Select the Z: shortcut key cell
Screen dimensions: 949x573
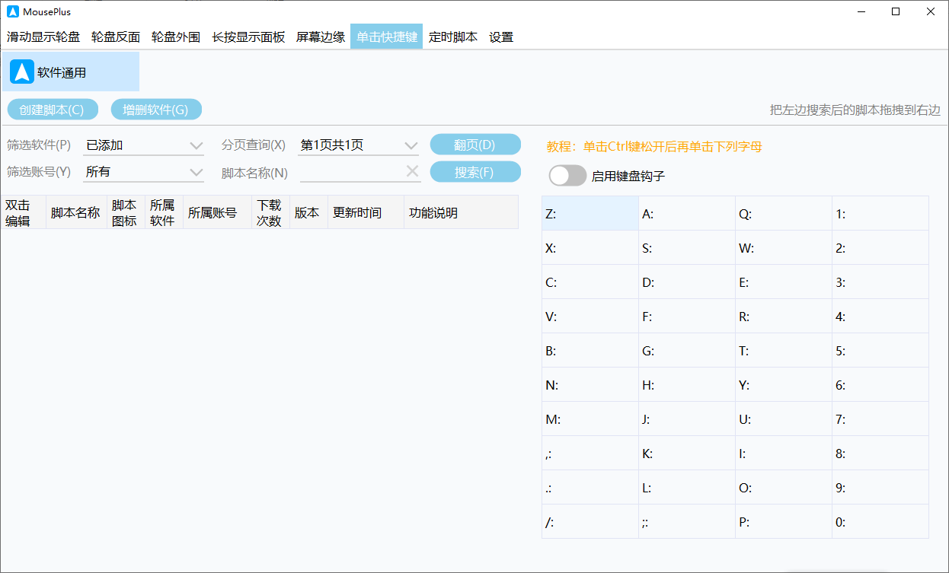click(x=590, y=214)
